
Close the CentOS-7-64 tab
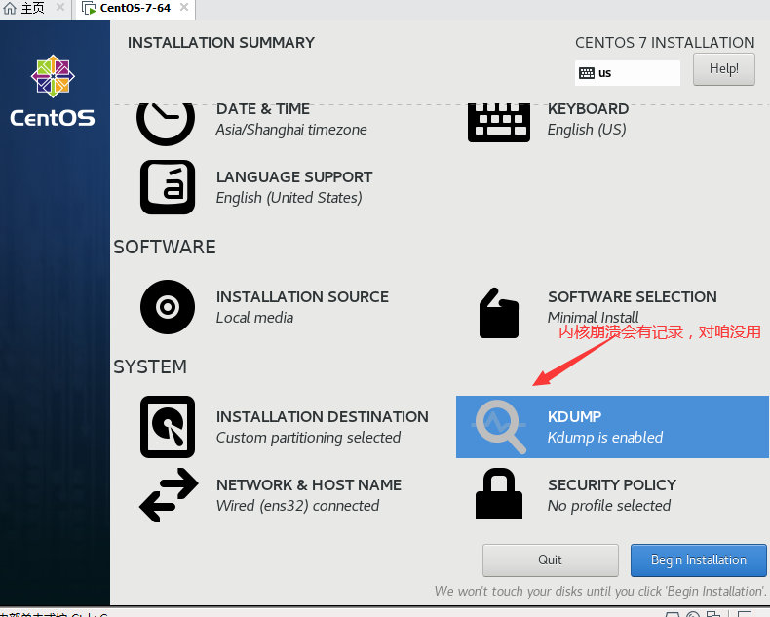coord(183,8)
